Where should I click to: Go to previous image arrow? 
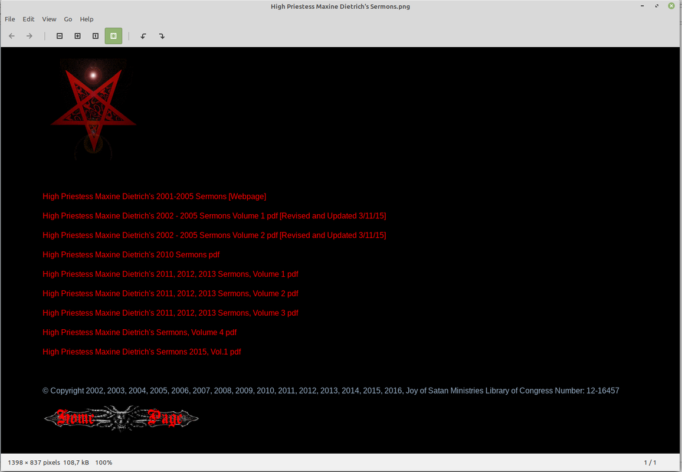12,36
